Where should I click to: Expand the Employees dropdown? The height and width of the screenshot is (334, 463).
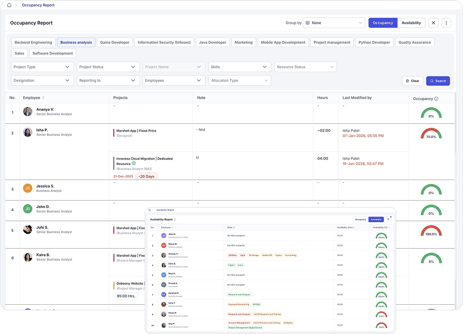pyautogui.click(x=174, y=80)
